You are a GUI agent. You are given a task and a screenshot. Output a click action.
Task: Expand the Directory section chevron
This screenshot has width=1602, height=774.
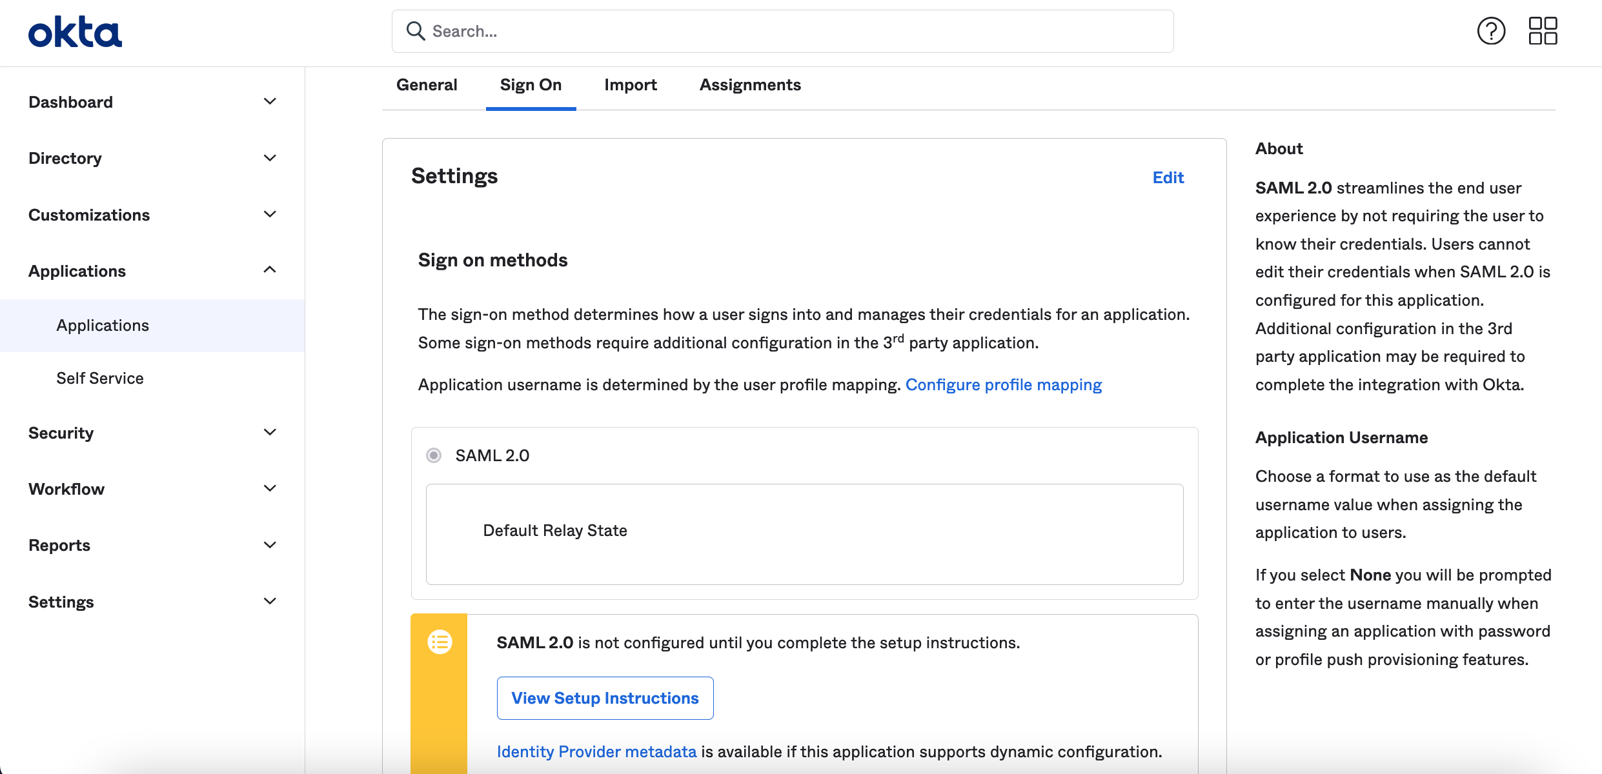point(270,158)
